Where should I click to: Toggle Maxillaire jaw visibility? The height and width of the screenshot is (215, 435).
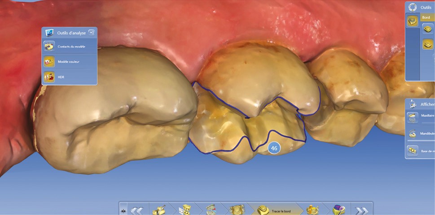pyautogui.click(x=413, y=118)
